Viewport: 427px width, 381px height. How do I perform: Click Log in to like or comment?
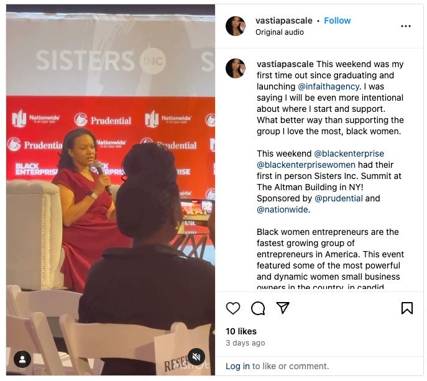tap(237, 366)
